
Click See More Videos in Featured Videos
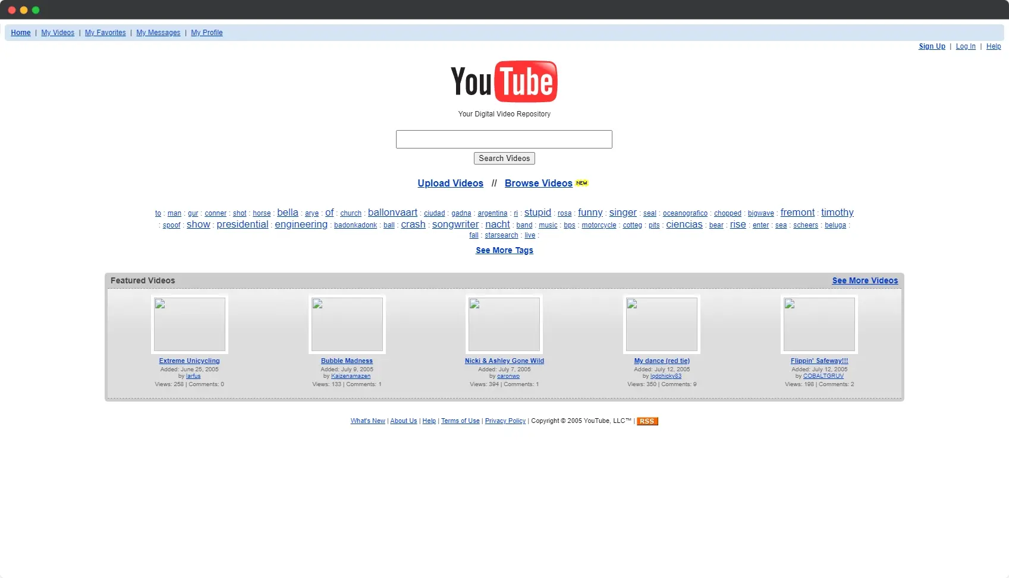[865, 280]
